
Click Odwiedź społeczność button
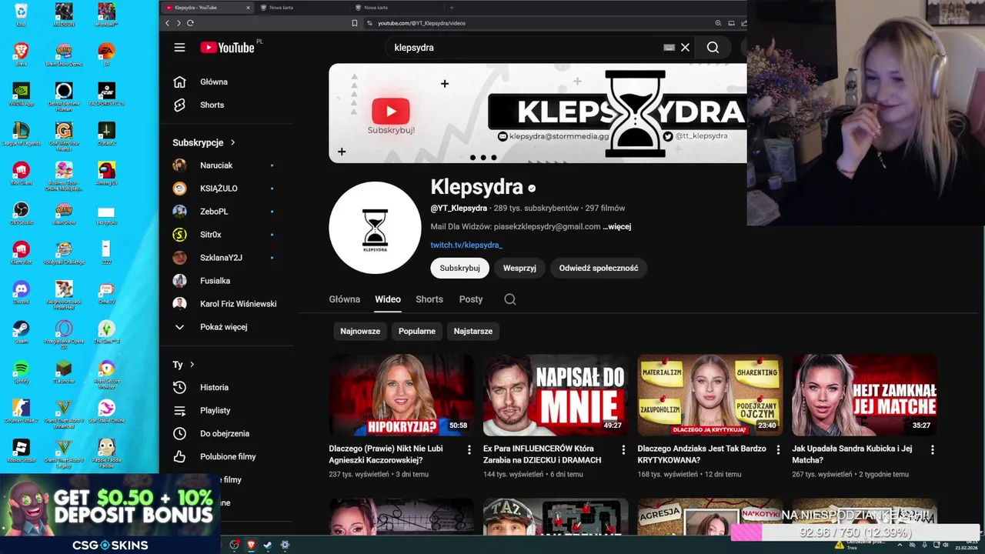[599, 268]
